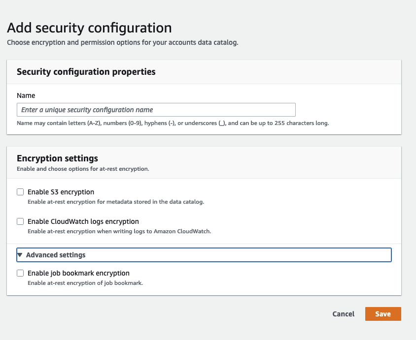Screen dimensions: 416x340
Task: Cancel adding the security configuration
Action: [x=343, y=313]
